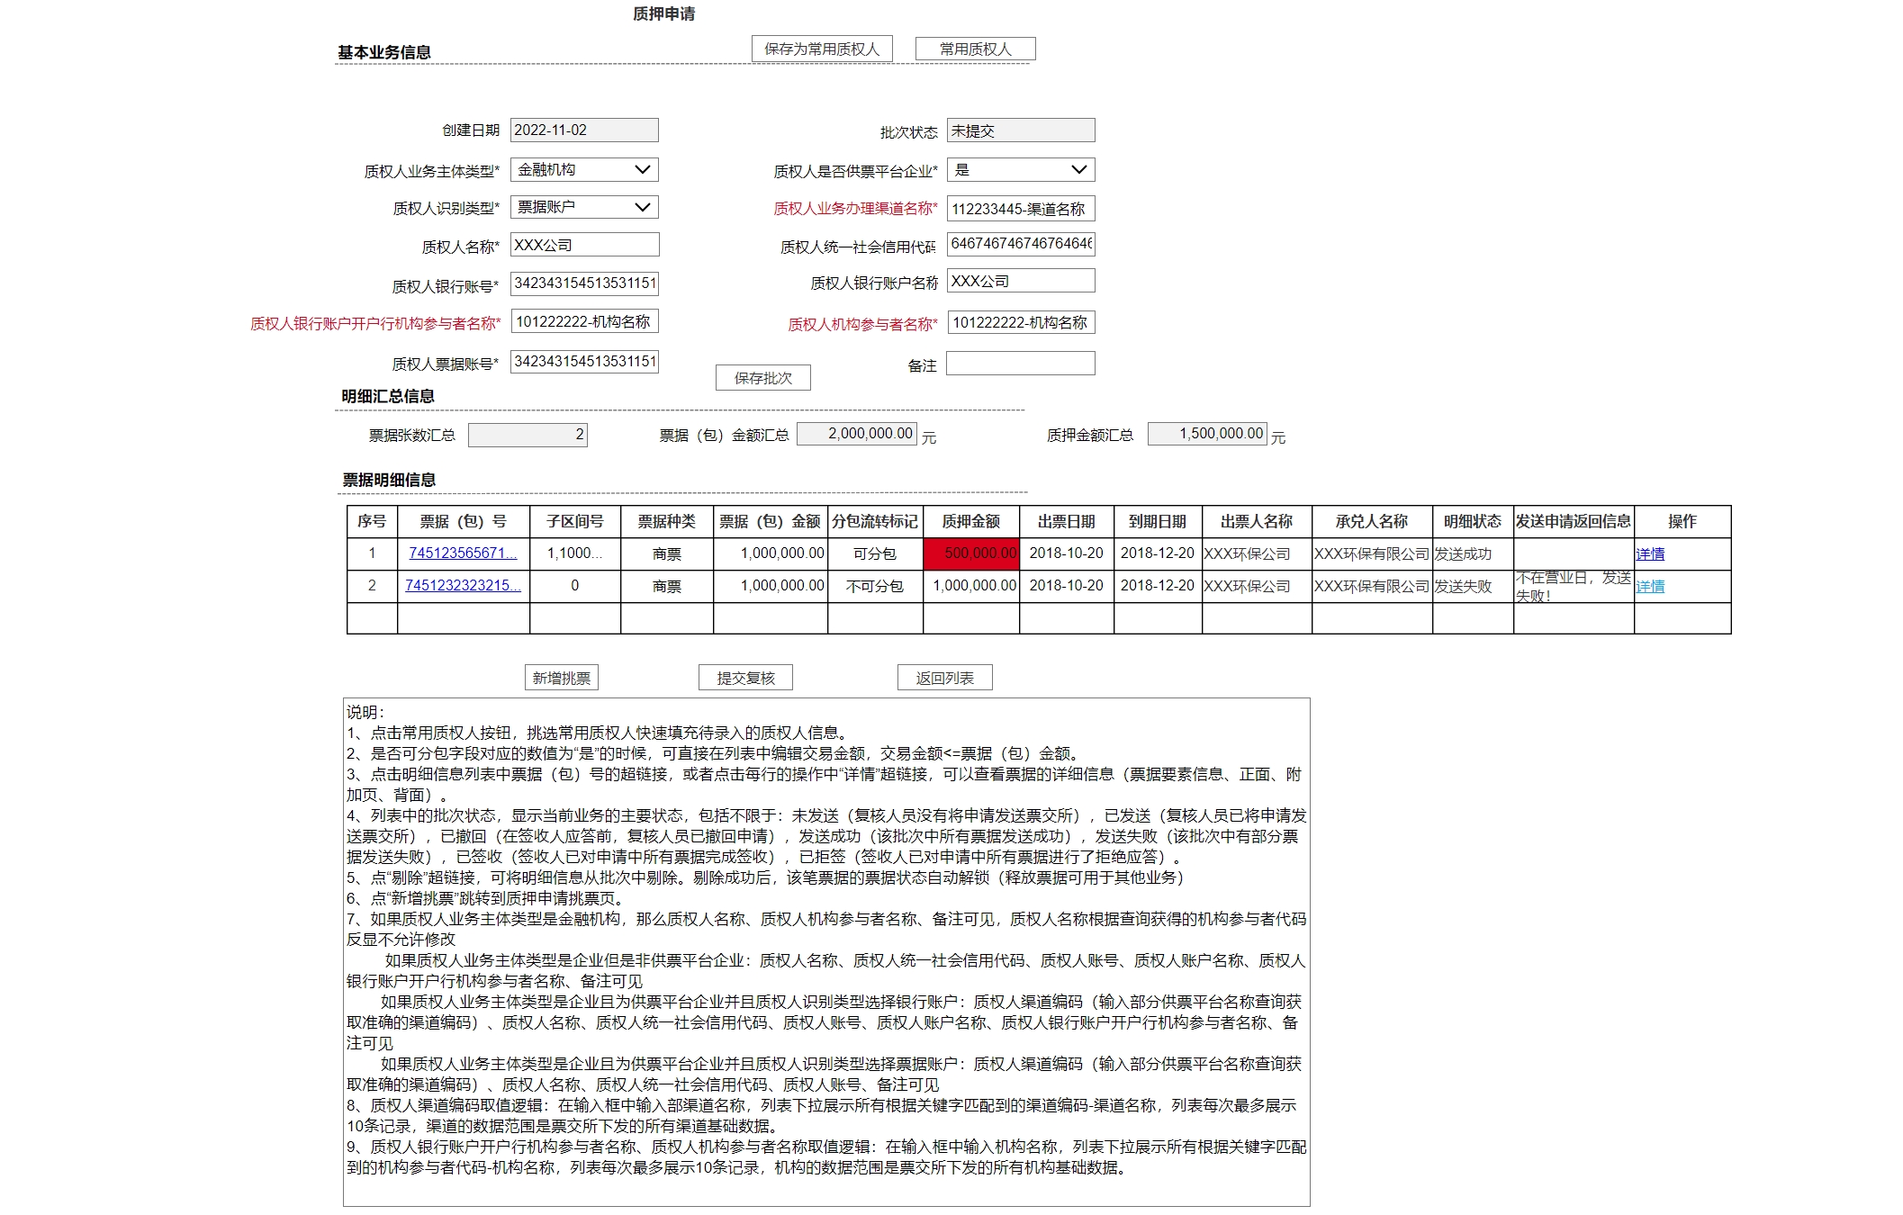Open the 常用质权人 picker button
Screen dimensions: 1903x1215
[975, 49]
